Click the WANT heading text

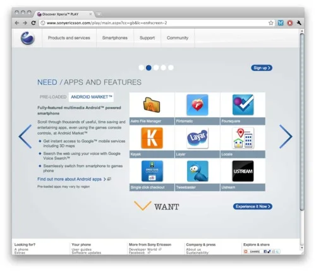[166, 207]
